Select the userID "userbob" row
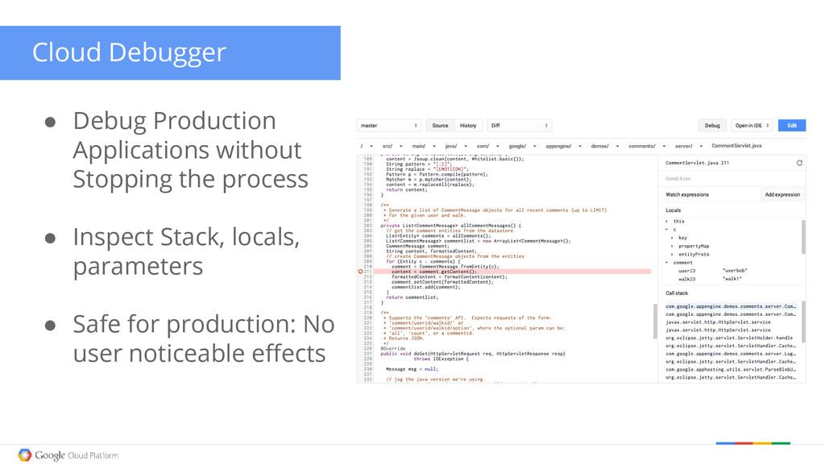This screenshot has width=825, height=465. [x=732, y=271]
